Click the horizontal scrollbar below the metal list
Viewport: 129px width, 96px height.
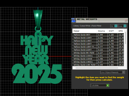point(97,68)
